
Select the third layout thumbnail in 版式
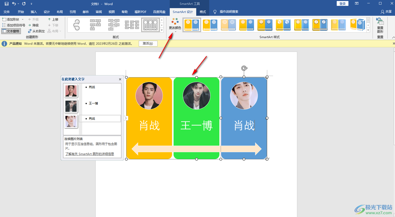(114, 25)
